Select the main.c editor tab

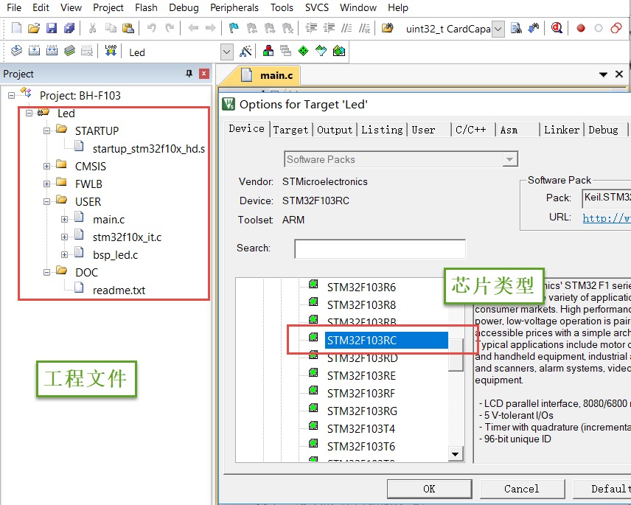pyautogui.click(x=267, y=75)
